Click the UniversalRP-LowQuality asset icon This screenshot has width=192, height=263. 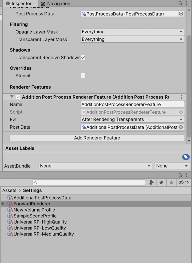pos(10,228)
